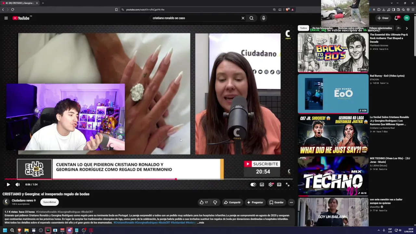Open the Bad Bunny EoO thumbnail
The width and height of the screenshot is (416, 234).
pos(333,94)
